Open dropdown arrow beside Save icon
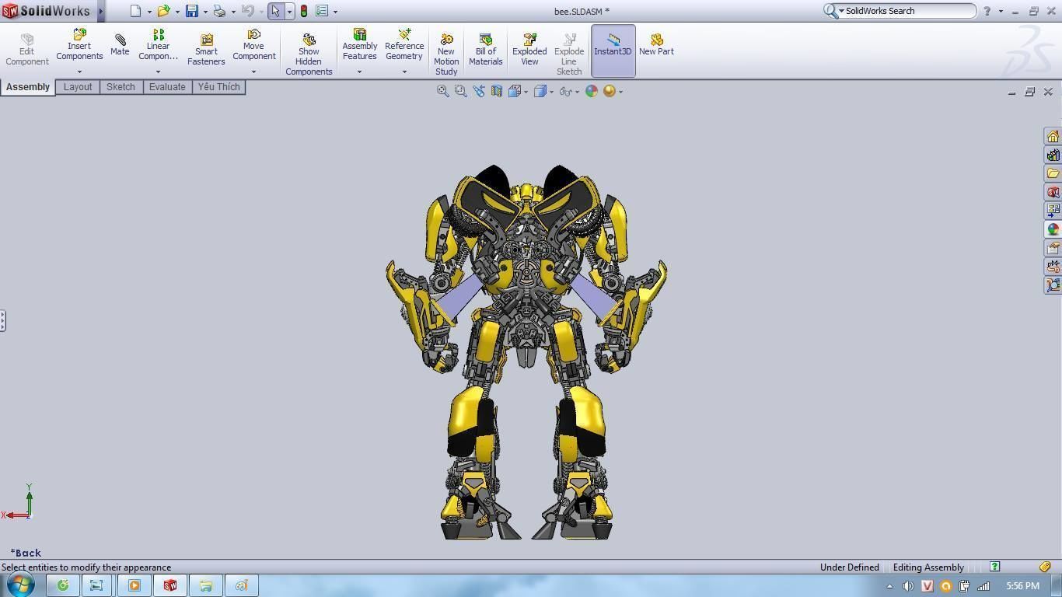1062x597 pixels. pyautogui.click(x=205, y=12)
